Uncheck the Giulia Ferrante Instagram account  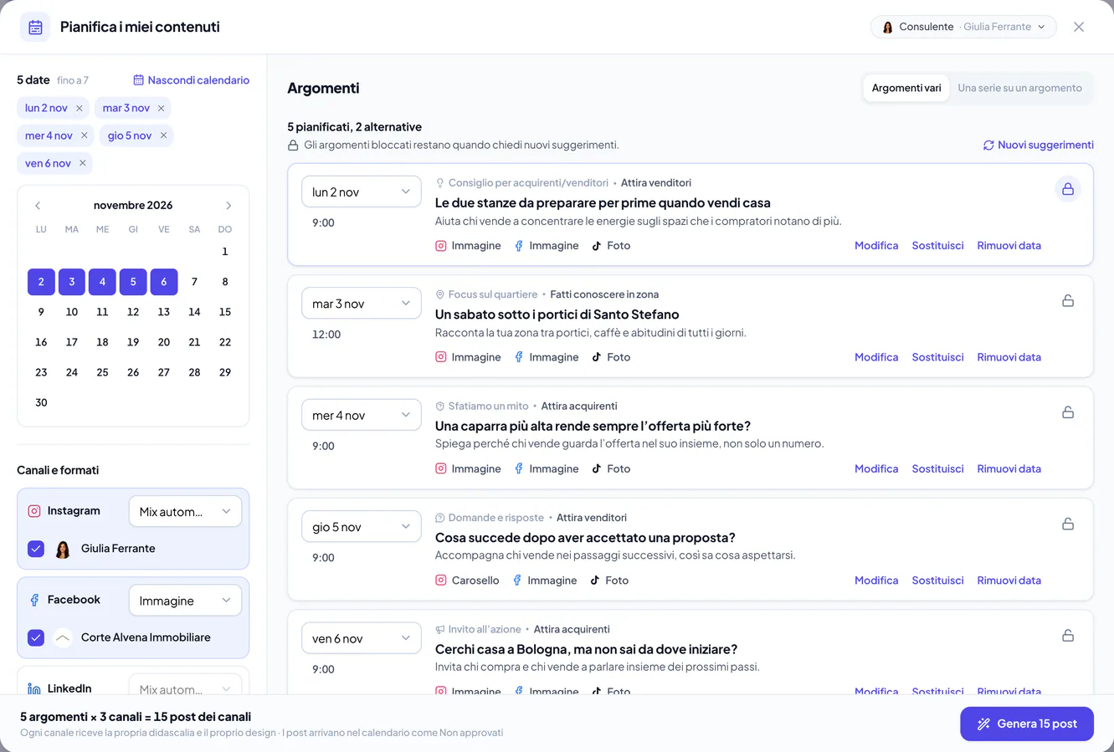[x=36, y=549]
